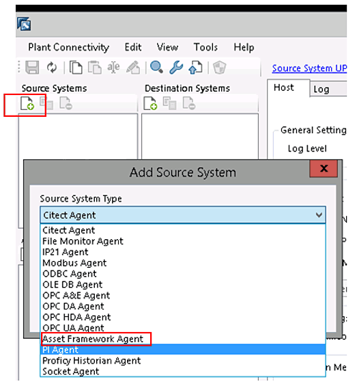The width and height of the screenshot is (357, 384).
Task: Select OPC HDA Agent option
Action: [183, 317]
